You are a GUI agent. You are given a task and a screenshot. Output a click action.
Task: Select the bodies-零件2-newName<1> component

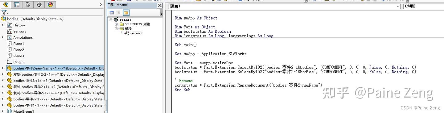[x=55, y=68]
